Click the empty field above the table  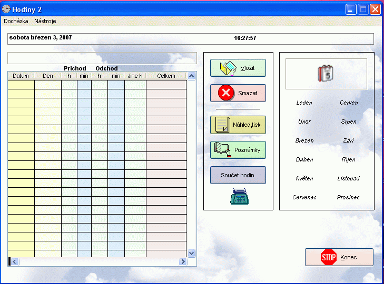[102, 58]
